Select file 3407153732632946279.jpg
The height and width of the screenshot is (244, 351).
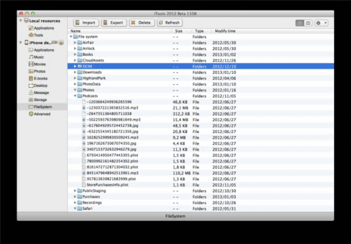(x=200, y=149)
